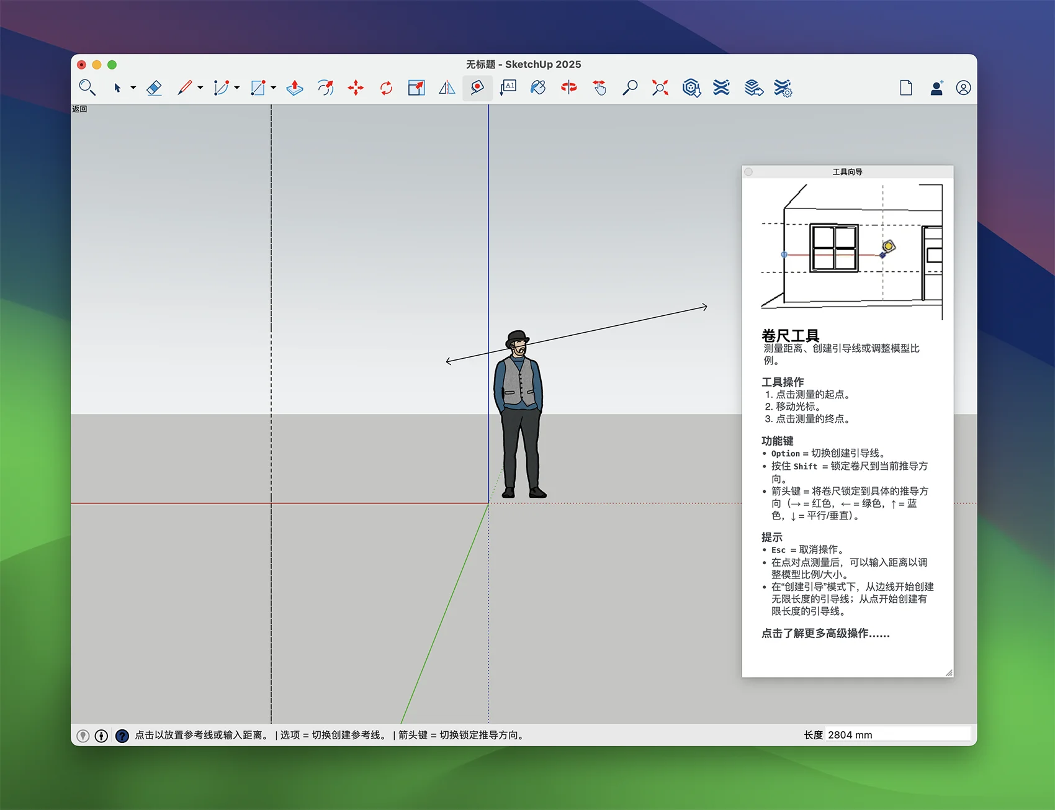Viewport: 1055px width, 810px height.
Task: Click the geolocation status icon
Action: pyautogui.click(x=83, y=736)
